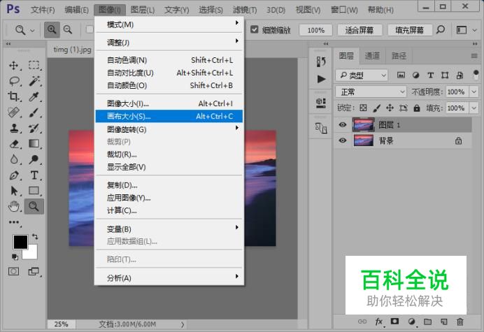The image size is (484, 332).
Task: Select the Move tool
Action: pos(13,66)
